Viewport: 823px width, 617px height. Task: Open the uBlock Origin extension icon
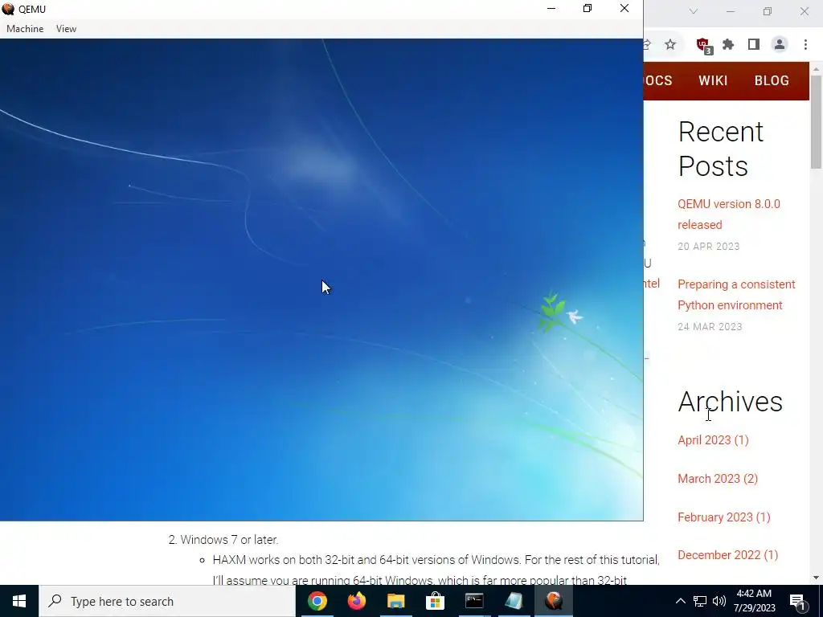(703, 45)
